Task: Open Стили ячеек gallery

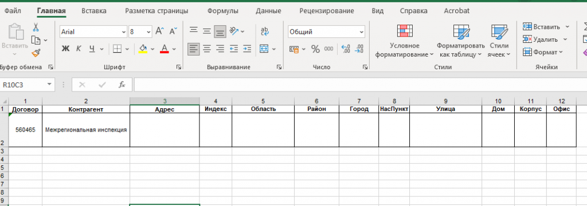Action: point(499,41)
